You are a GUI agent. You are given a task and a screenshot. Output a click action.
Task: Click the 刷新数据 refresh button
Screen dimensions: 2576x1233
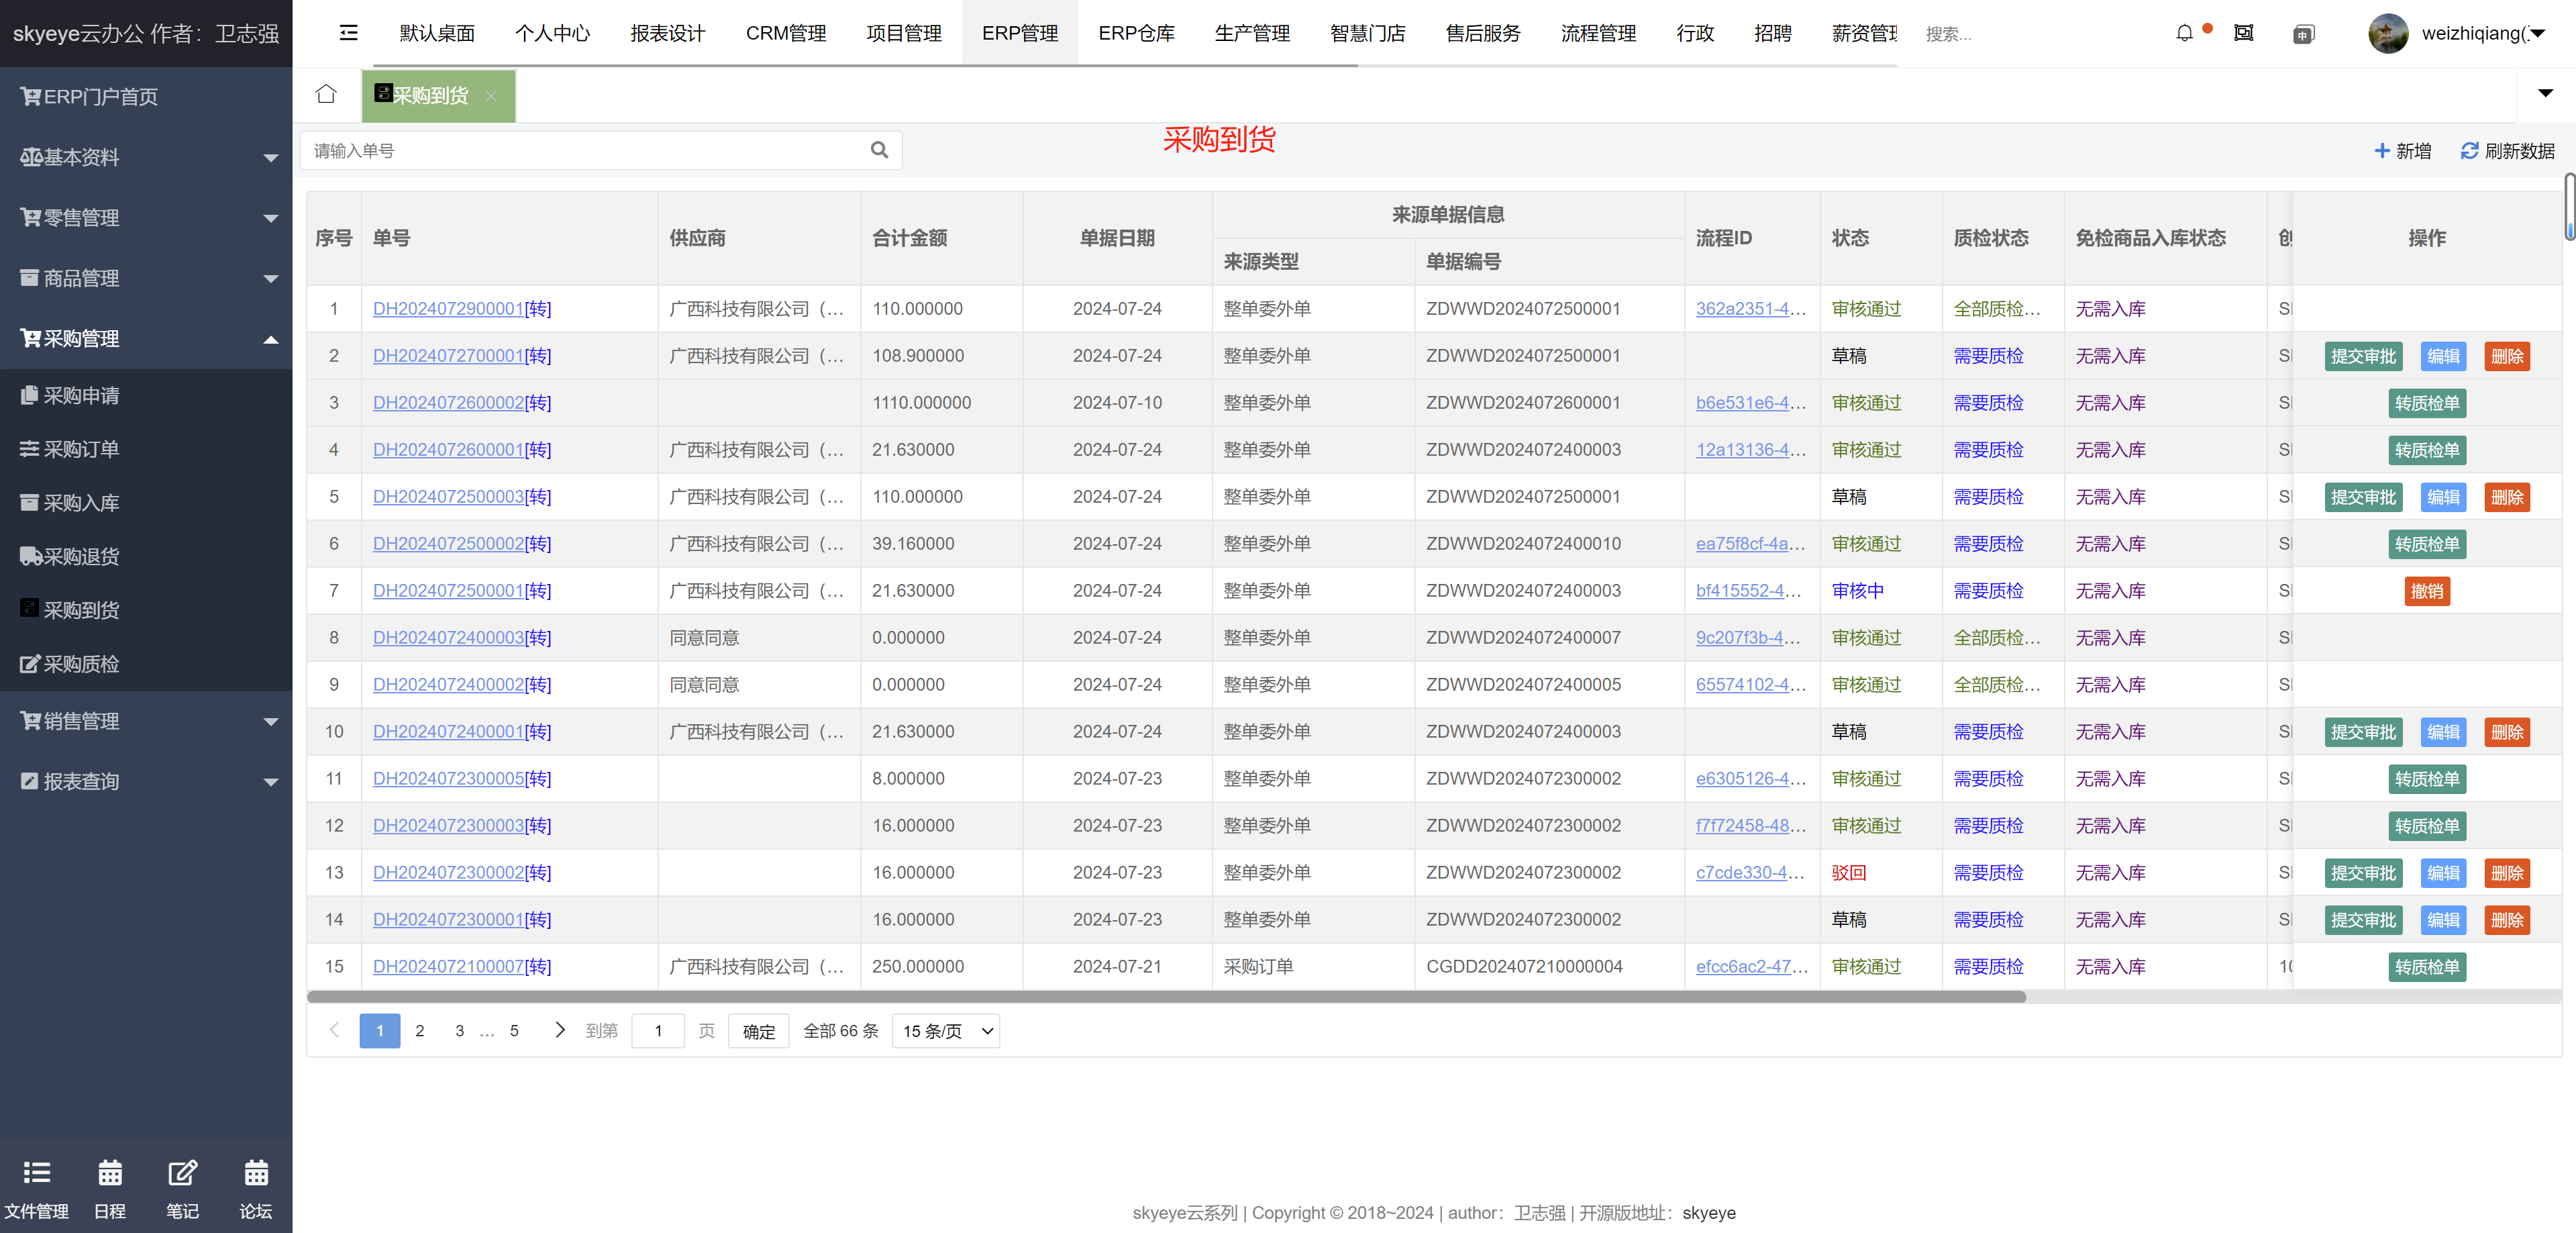click(2507, 150)
